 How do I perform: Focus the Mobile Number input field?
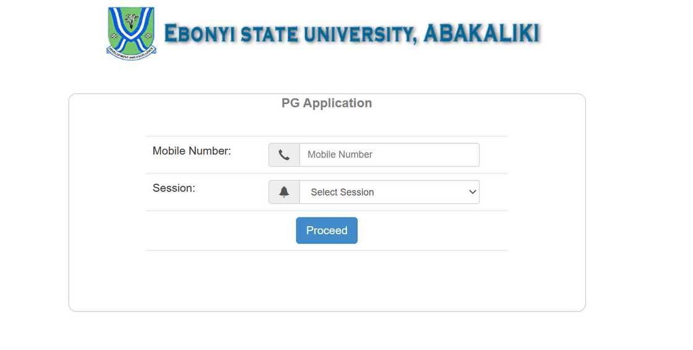(389, 155)
